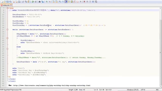Click UTF-8 encoding in status bar

coord(143,90)
